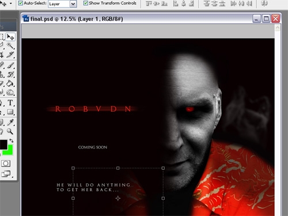Image resolution: width=288 pixels, height=216 pixels.
Task: Click the left-middle transform handle
Action: (x=73, y=198)
